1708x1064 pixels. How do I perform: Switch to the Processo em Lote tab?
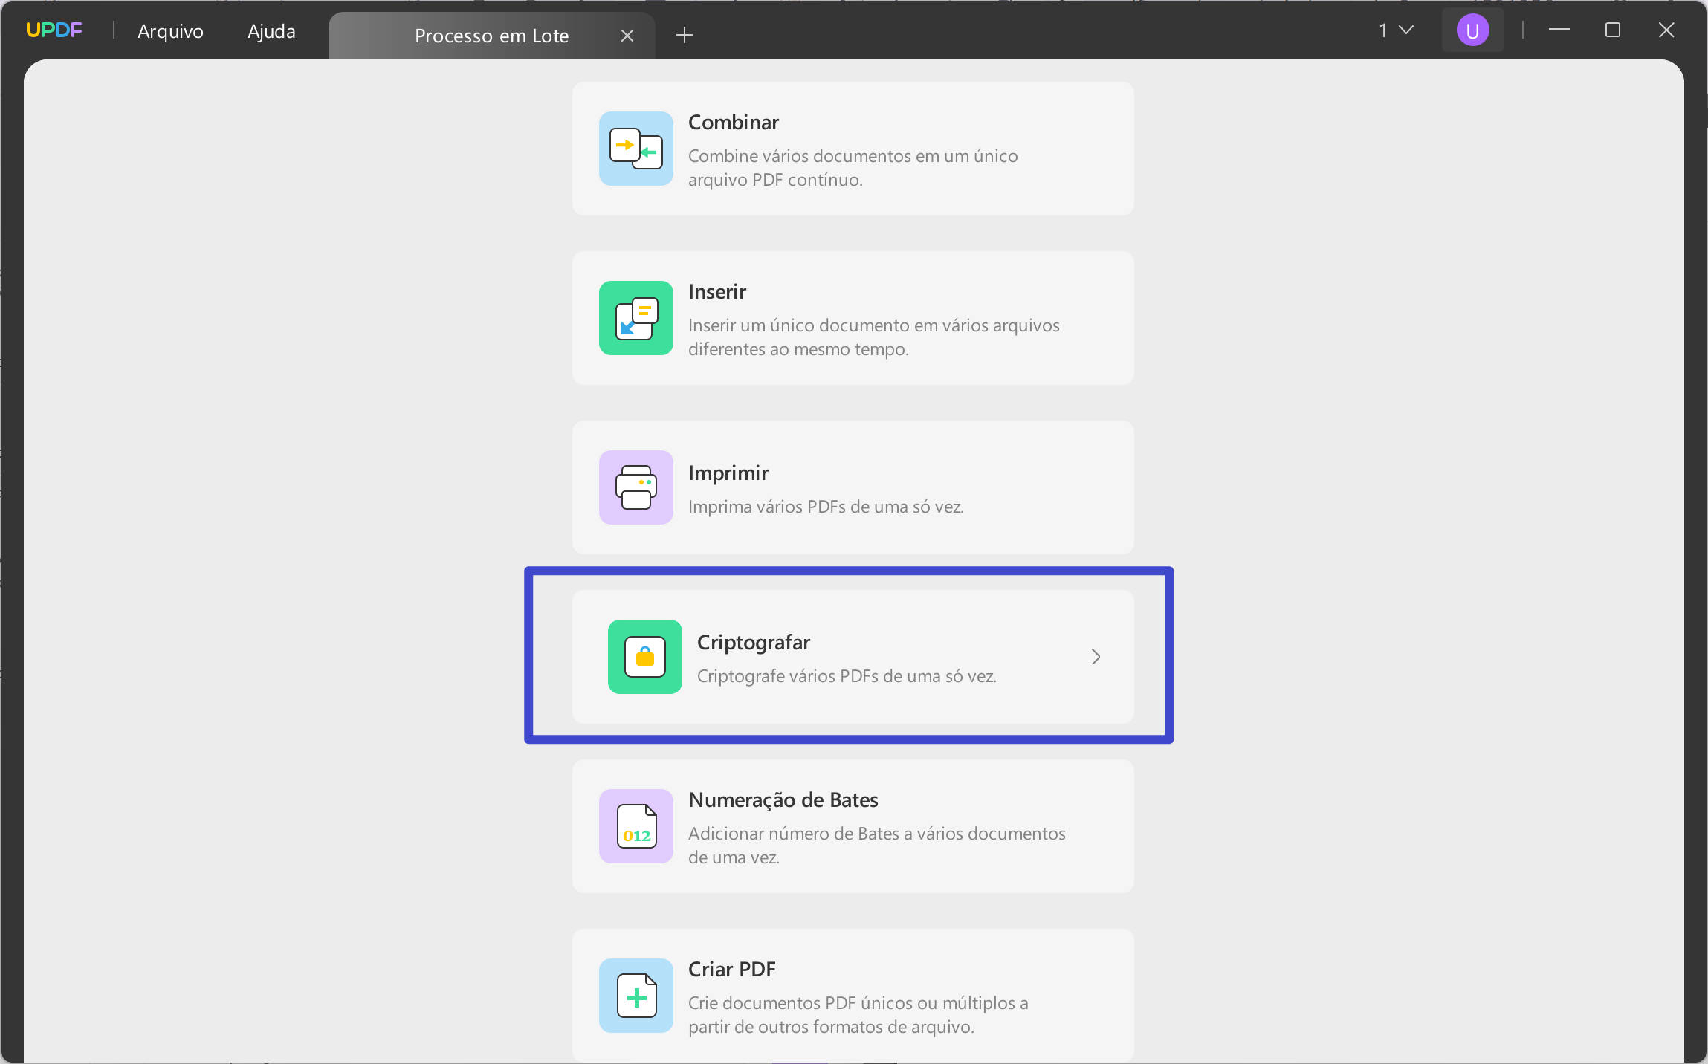coord(492,35)
